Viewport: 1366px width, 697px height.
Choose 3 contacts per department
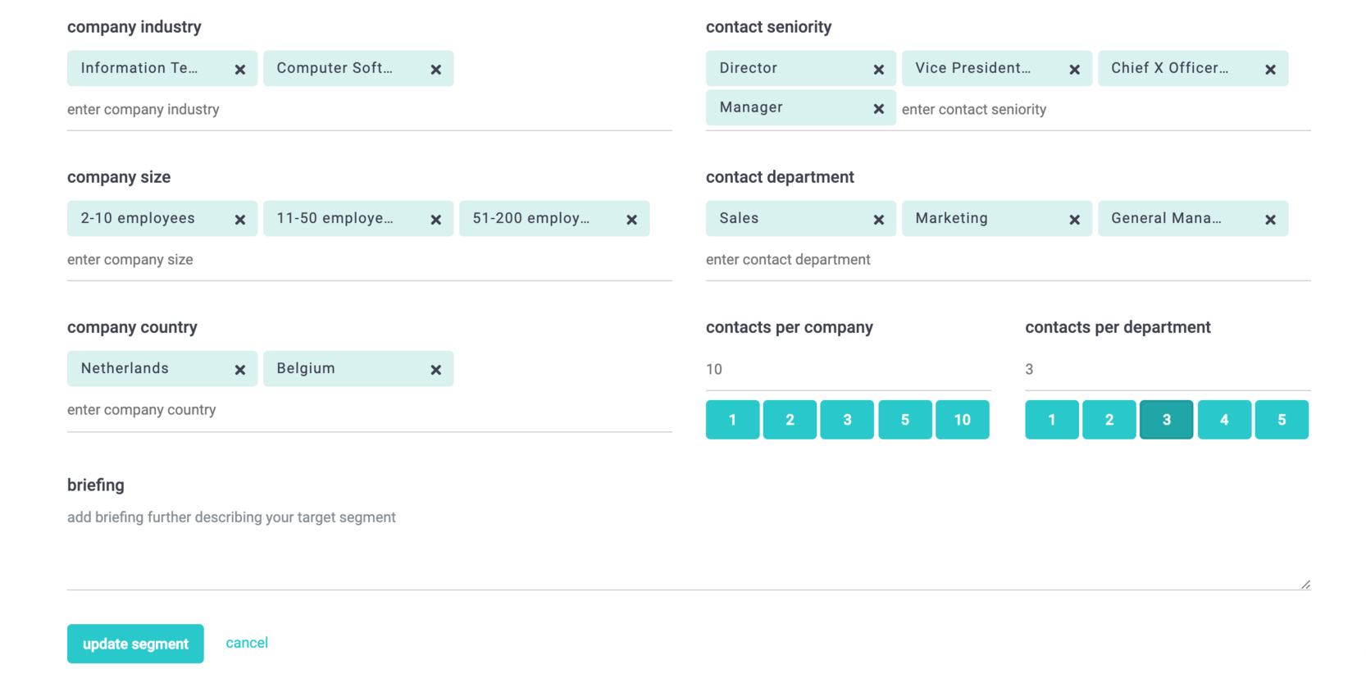click(1166, 420)
